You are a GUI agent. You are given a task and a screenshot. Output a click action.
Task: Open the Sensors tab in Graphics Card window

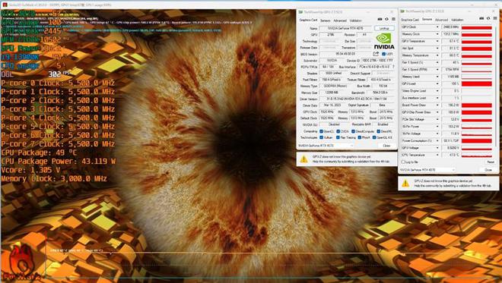click(326, 20)
